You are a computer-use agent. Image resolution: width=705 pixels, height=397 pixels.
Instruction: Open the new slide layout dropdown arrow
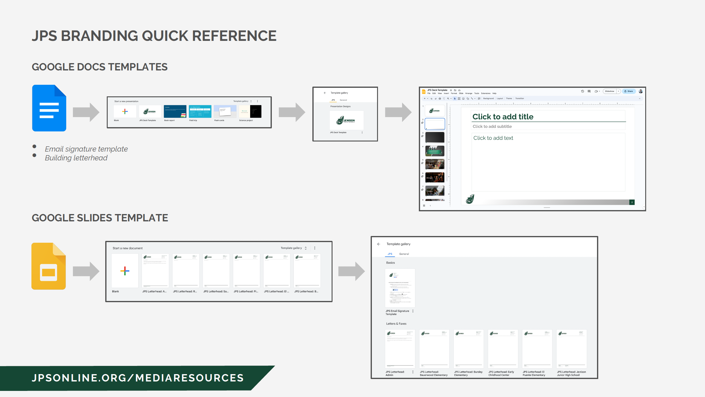coord(427,98)
